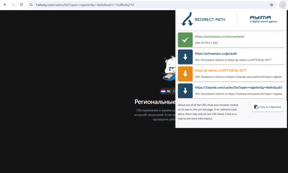Click '301: Permanent redirect to 1whony.com' text
288x173 pixels.
(238, 94)
